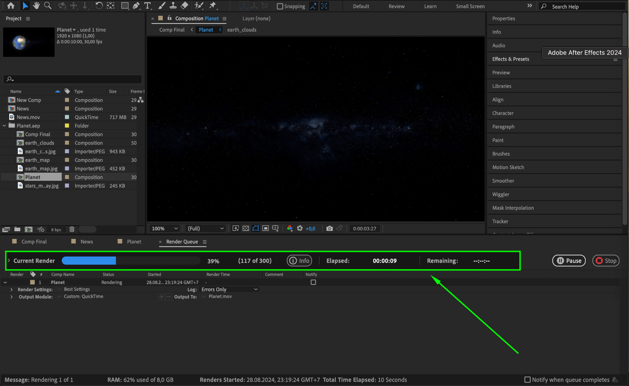Click the Home icon in toolbar
Viewport: 629px width, 386px height.
(x=11, y=6)
